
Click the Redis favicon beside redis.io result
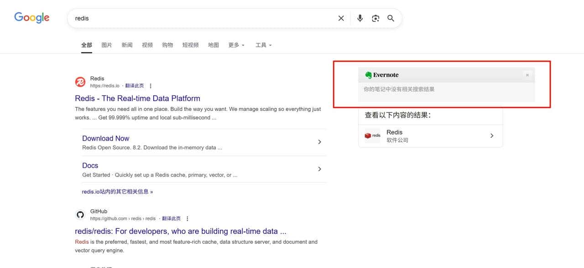point(80,82)
